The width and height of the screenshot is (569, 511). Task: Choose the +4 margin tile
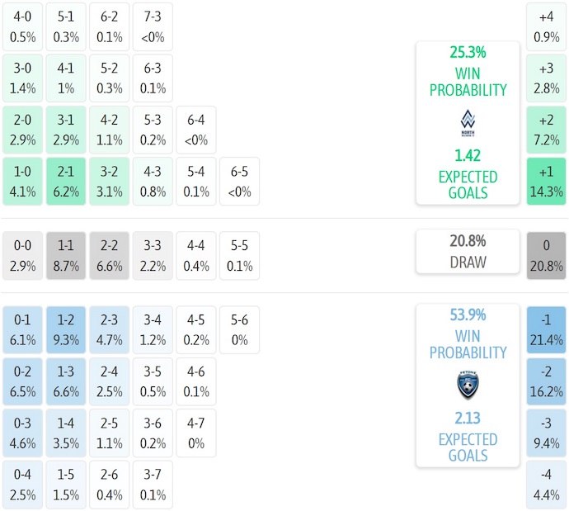pyautogui.click(x=546, y=27)
